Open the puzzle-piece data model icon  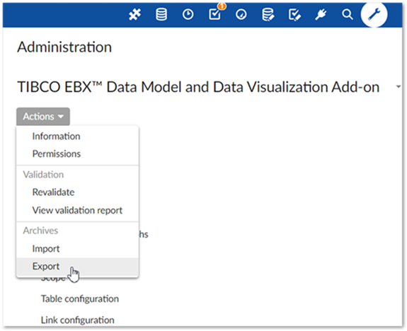(x=135, y=15)
